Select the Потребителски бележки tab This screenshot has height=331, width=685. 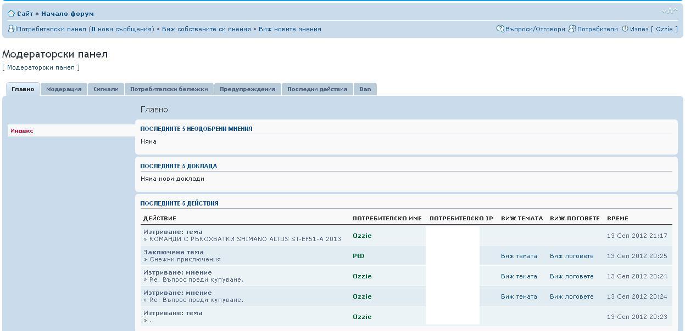(x=169, y=89)
